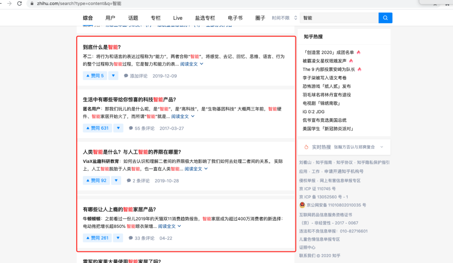Open 儿童色情信息举报专区 footer link
This screenshot has height=263, width=453.
[319, 239]
